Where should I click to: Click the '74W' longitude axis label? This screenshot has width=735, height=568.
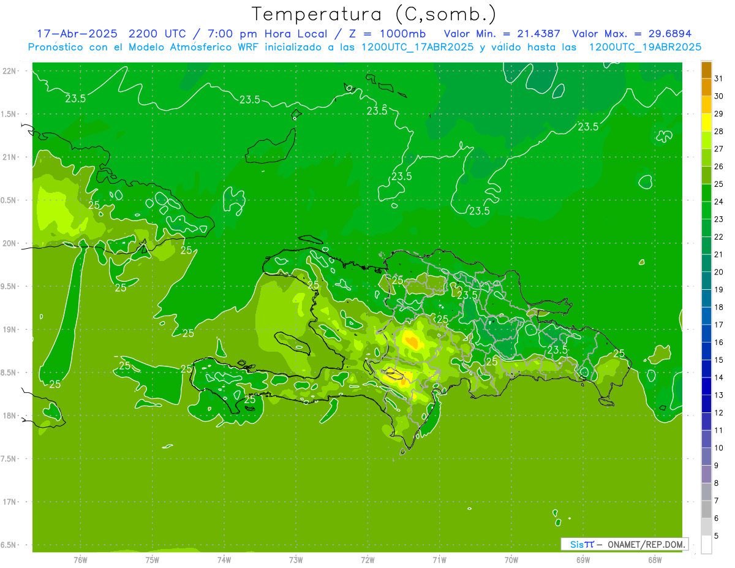pyautogui.click(x=224, y=559)
